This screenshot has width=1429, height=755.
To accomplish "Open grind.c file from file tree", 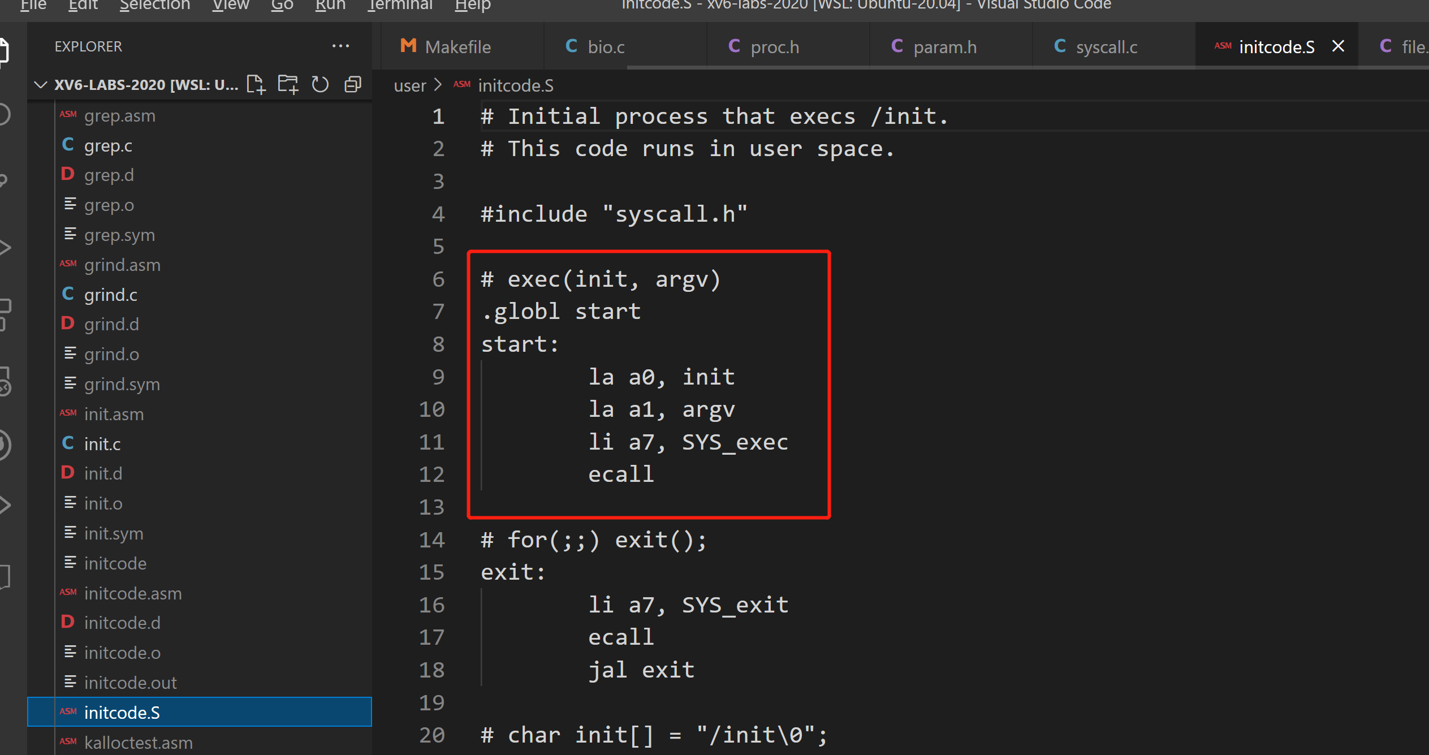I will (x=111, y=295).
